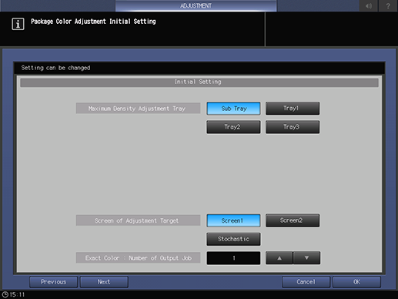This screenshot has width=398, height=299.
Task: Cancel the initial setting changes
Action: click(x=306, y=282)
